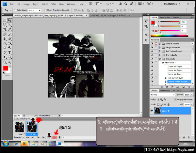This screenshot has width=196, height=153.
Task: Click the red foreground color swatch in toolbox
Action: tap(6, 68)
